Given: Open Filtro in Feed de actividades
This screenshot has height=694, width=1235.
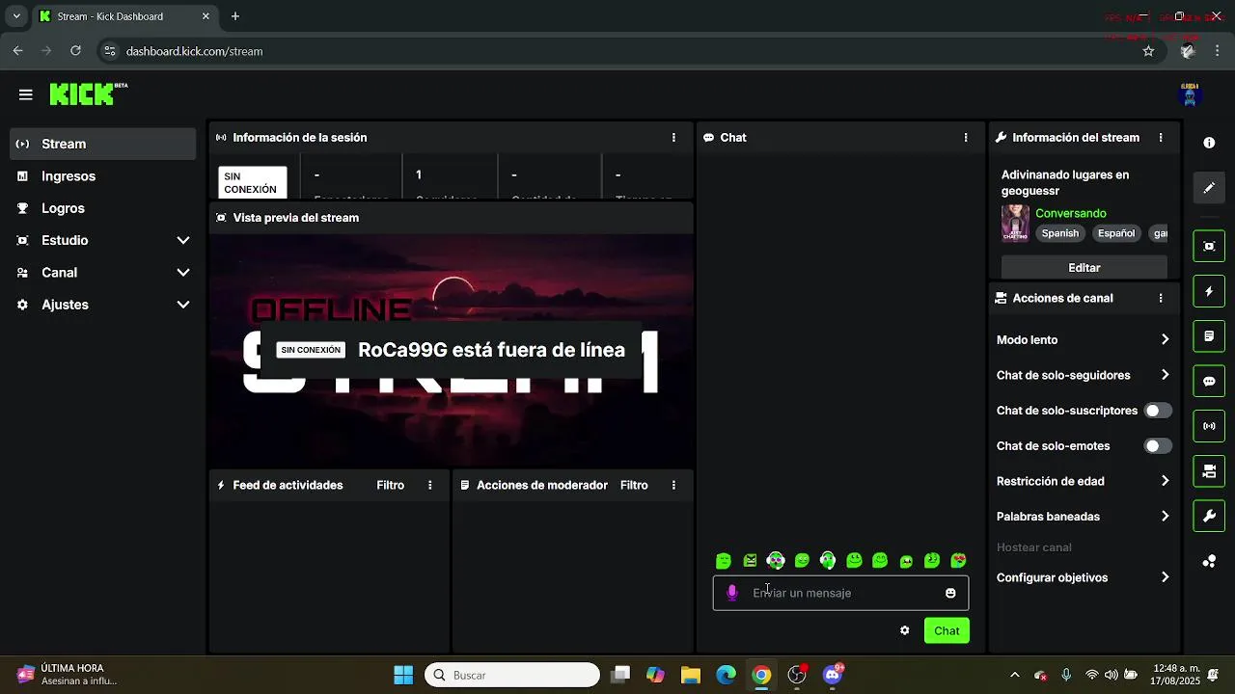Looking at the screenshot, I should pyautogui.click(x=391, y=485).
